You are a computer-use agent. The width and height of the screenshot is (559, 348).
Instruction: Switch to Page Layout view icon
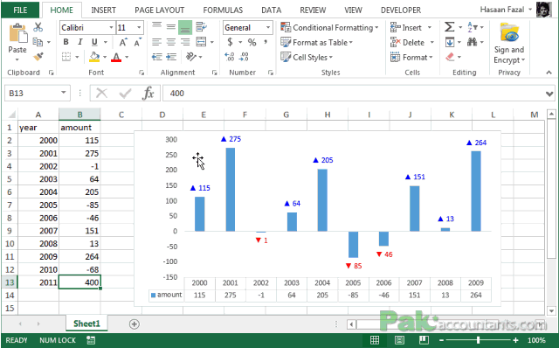[399, 340]
